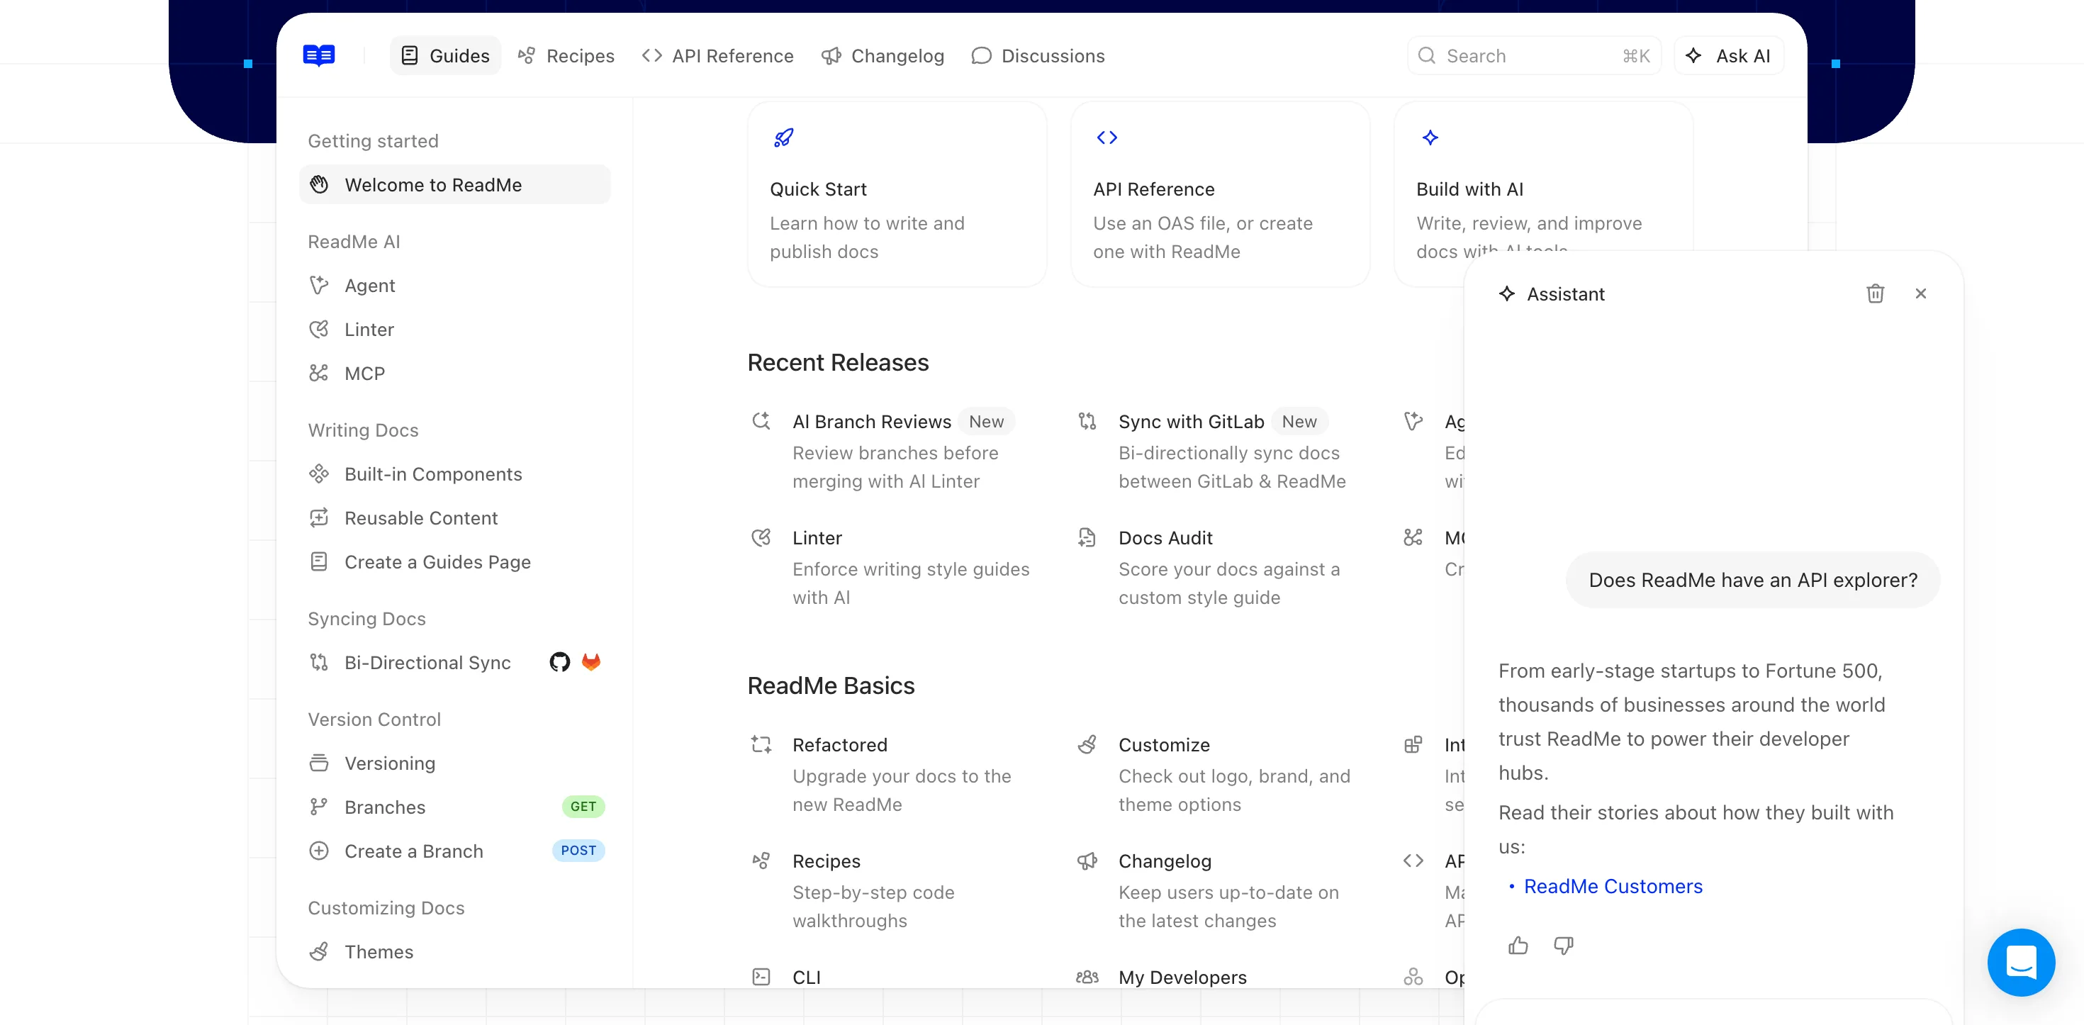Click the code brackets icon on API Reference card
This screenshot has height=1025, width=2084.
click(x=1107, y=138)
